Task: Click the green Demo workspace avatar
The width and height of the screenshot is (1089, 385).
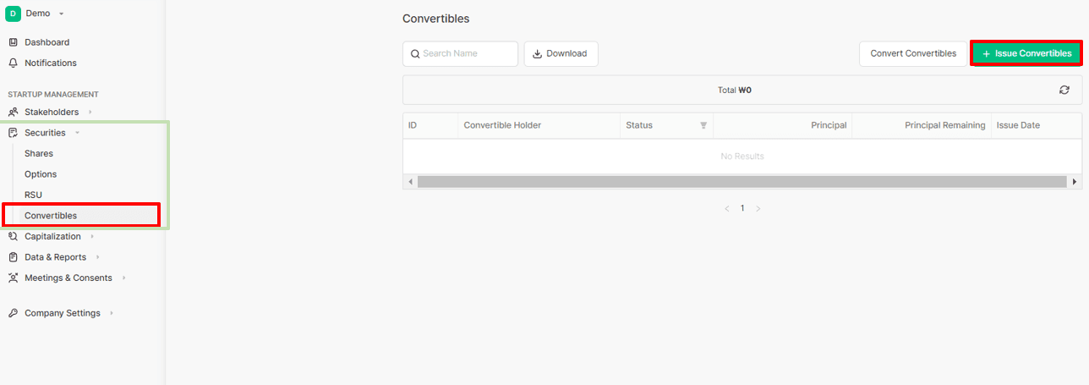Action: click(x=13, y=13)
